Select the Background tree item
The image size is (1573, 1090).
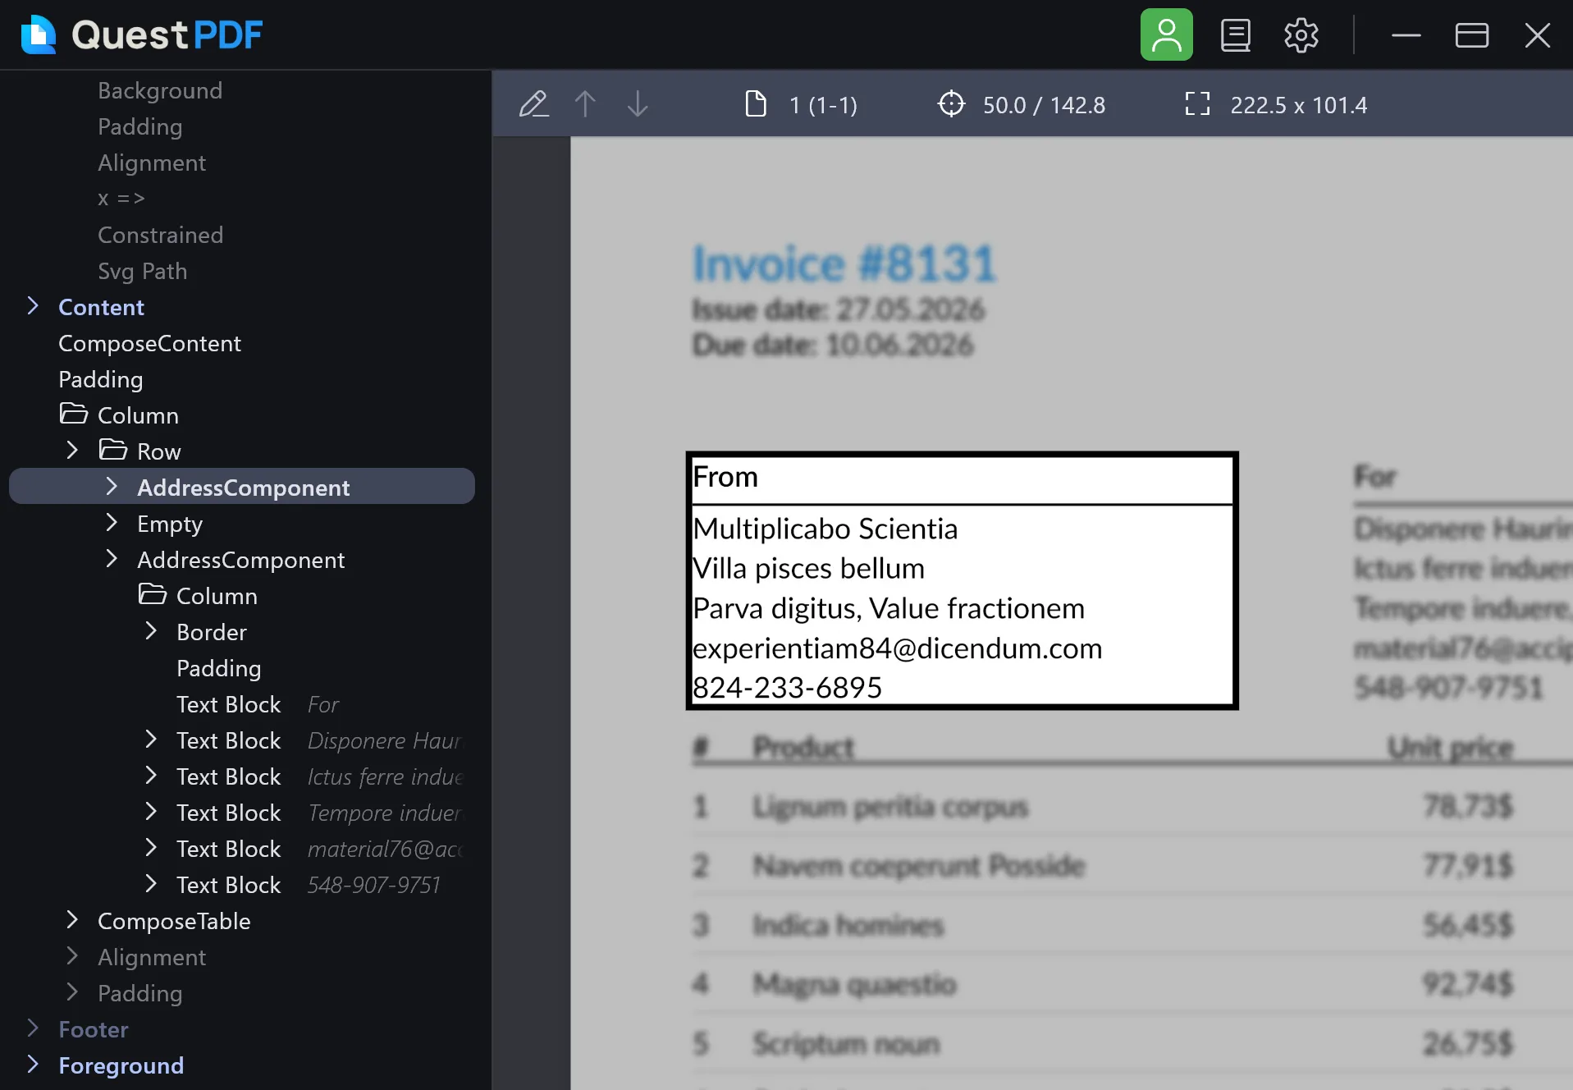coord(160,90)
